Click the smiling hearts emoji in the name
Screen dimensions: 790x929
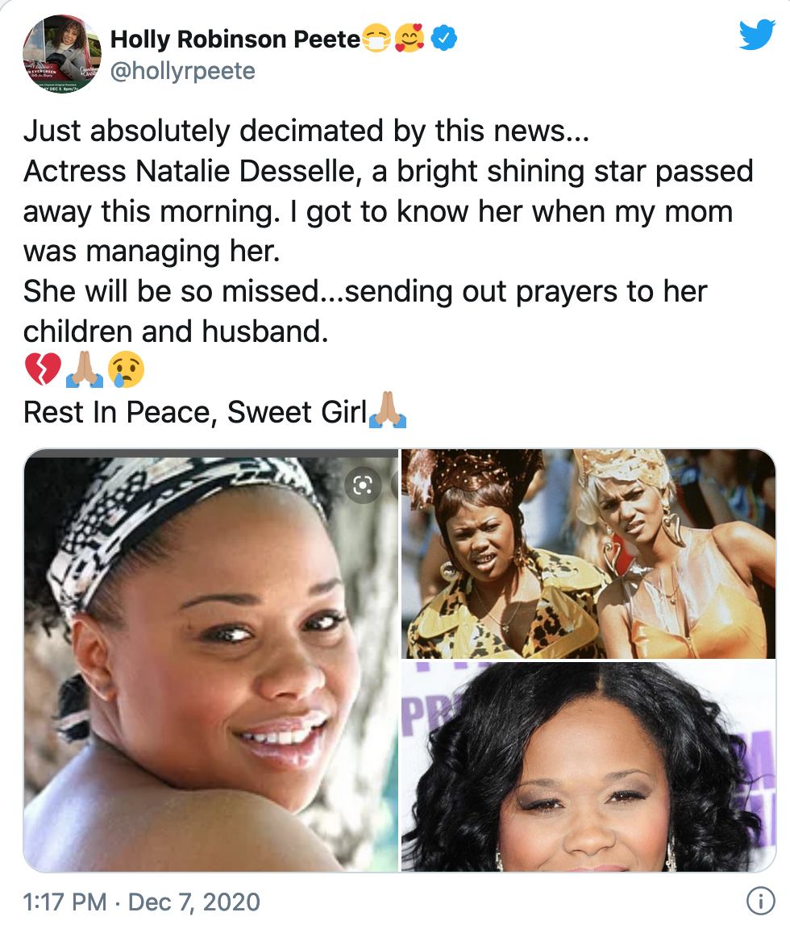(410, 39)
